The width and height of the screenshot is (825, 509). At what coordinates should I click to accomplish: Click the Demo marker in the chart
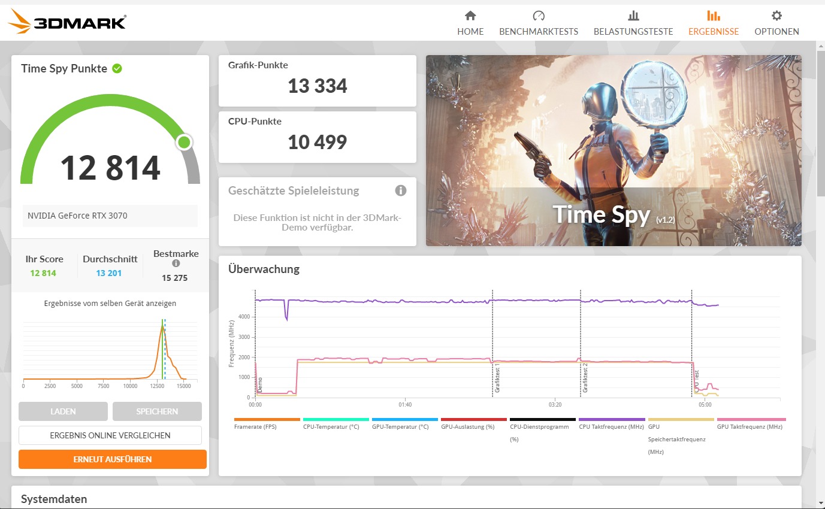(x=260, y=385)
